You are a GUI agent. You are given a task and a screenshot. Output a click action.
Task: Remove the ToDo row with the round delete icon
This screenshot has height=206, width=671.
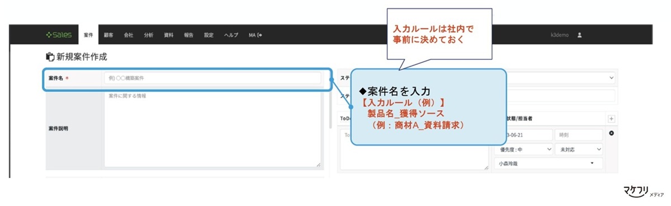tap(611, 133)
